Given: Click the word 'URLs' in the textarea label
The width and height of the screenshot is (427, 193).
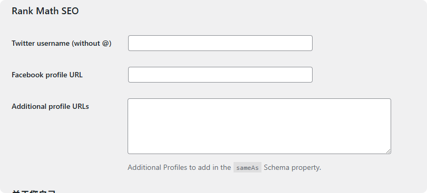Looking at the screenshot, I should click(81, 106).
